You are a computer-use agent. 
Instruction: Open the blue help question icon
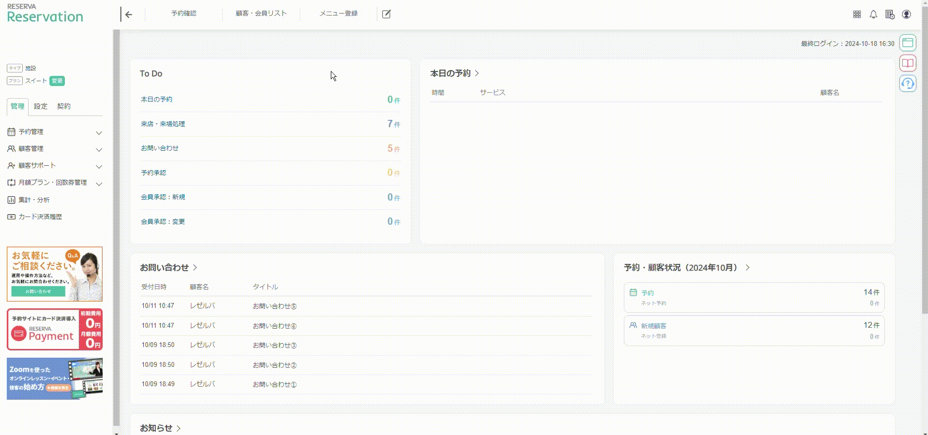pos(908,84)
